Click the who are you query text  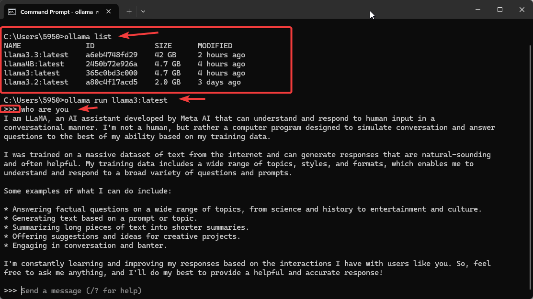pos(45,109)
